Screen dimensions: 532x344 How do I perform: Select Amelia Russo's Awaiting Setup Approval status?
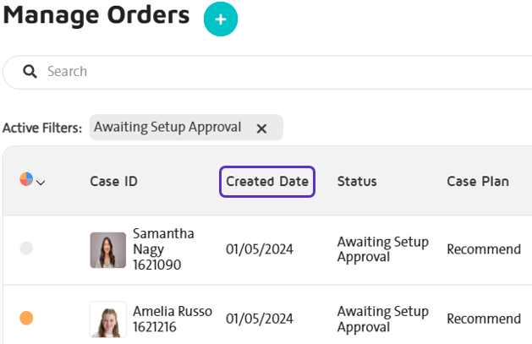pos(382,319)
